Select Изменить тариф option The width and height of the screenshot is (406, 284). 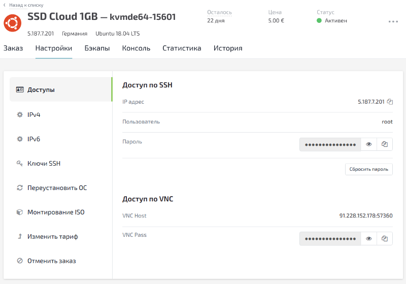[x=52, y=237]
